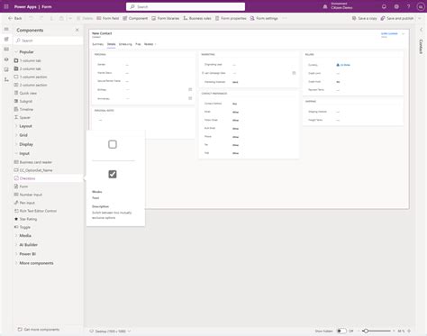Image resolution: width=427 pixels, height=336 pixels.
Task: Click the Paste icon in toolbar
Action: (x=61, y=18)
